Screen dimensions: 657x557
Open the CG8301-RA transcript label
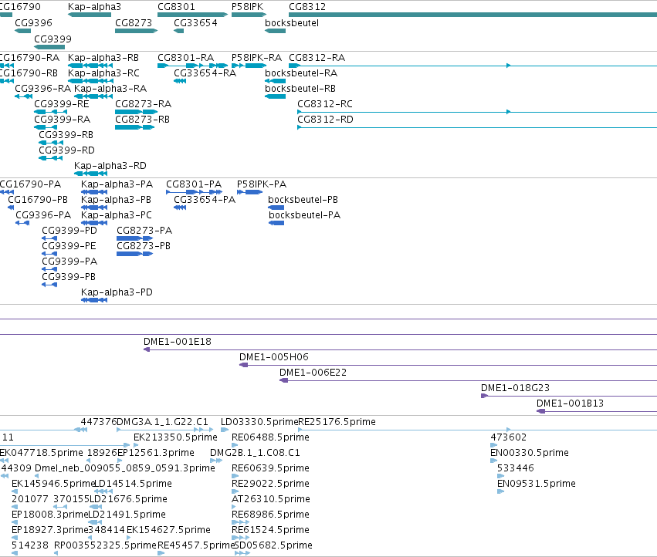coord(185,57)
